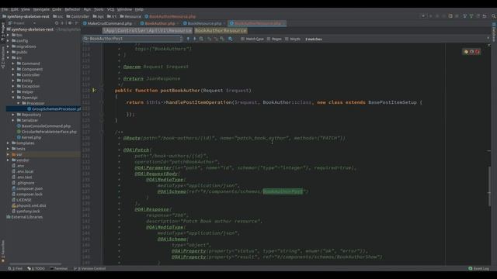Image resolution: width=497 pixels, height=279 pixels.
Task: Click Resource breadcrumb in navigation bar
Action: (130, 16)
